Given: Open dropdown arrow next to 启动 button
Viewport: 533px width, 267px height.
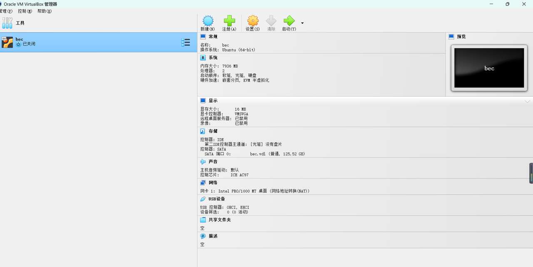Looking at the screenshot, I should pyautogui.click(x=302, y=23).
